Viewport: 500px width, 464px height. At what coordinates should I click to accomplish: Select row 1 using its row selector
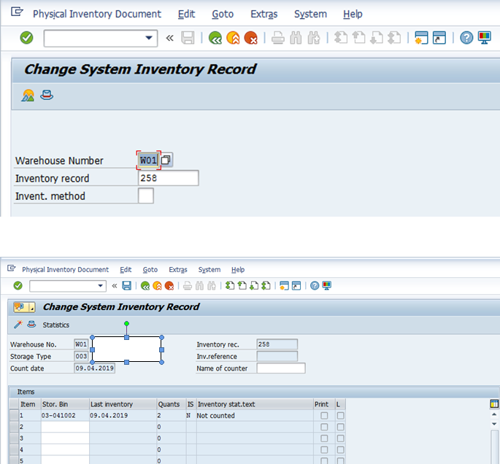[x=14, y=415]
